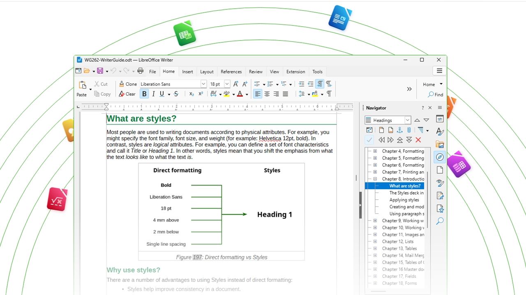Image resolution: width=526 pixels, height=295 pixels.
Task: Click the Print icon in the toolbar
Action: point(140,71)
